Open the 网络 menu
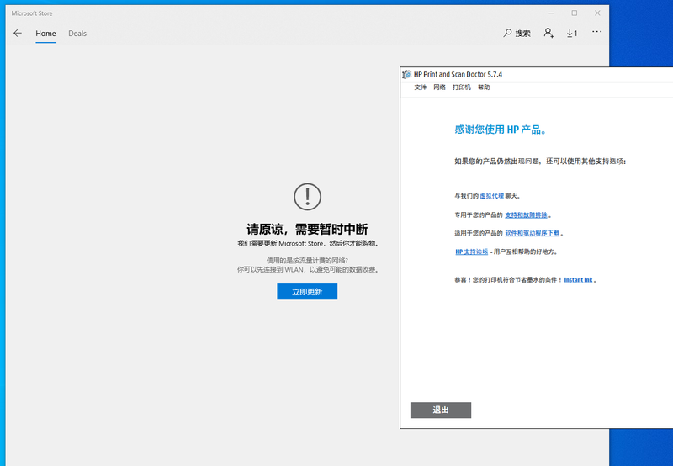The height and width of the screenshot is (466, 673). click(x=440, y=87)
